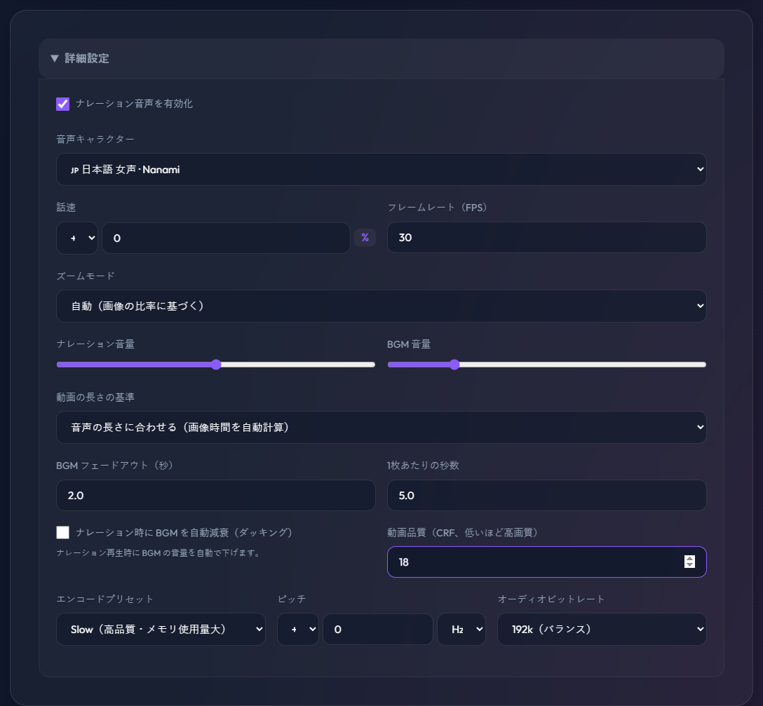Screen dimensions: 763x706
Task: Open the pitch Hz unit dropdown
Action: [x=461, y=629]
